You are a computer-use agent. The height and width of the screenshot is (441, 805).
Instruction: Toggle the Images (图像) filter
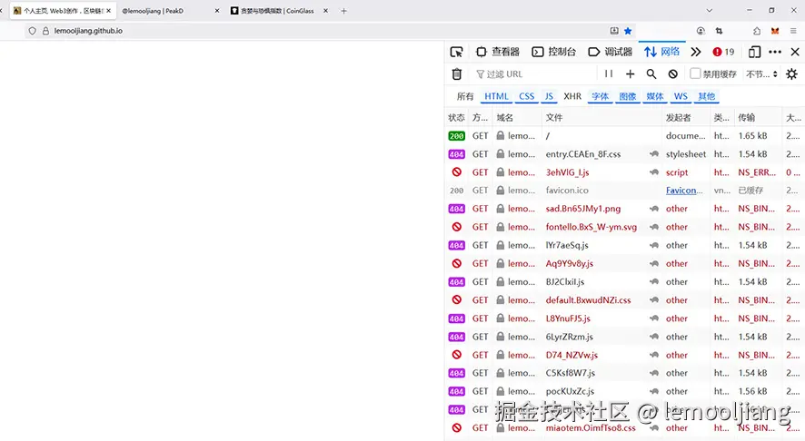tap(627, 96)
